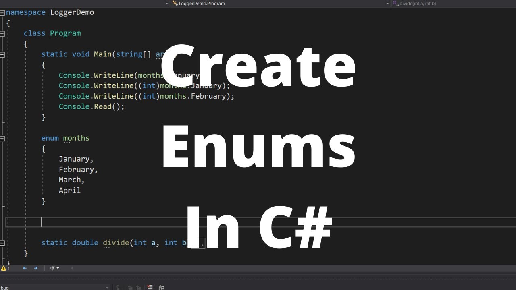Open the divide(int a, int b) member dropdown

(x=454, y=3)
